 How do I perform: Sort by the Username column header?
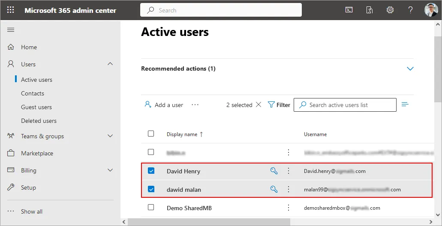(x=315, y=134)
